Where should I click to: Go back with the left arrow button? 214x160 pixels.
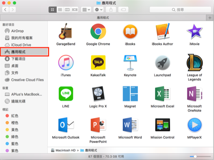point(5,10)
